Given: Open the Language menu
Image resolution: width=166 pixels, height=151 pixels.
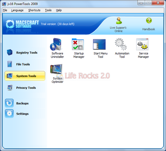Looking at the screenshot, I should 18,10.
